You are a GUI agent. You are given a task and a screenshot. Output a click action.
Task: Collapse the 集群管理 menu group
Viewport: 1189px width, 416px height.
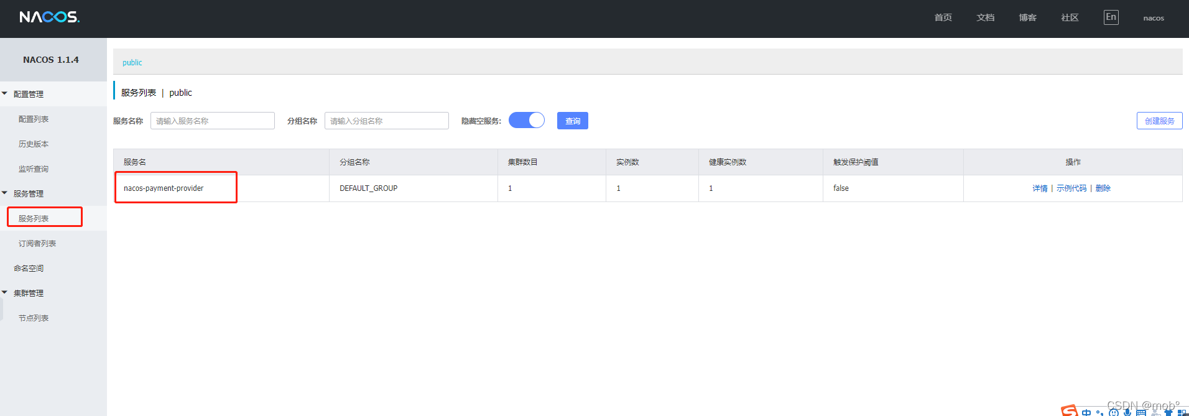point(29,293)
